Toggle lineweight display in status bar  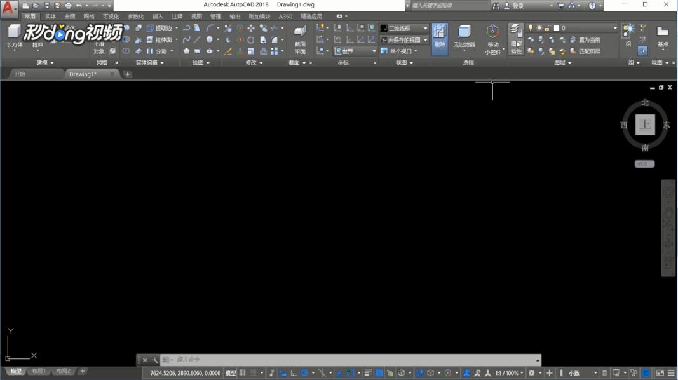(368, 372)
